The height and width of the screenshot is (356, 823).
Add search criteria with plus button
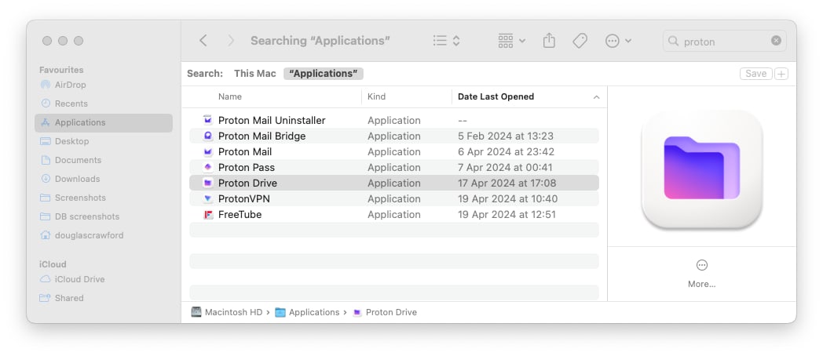781,74
